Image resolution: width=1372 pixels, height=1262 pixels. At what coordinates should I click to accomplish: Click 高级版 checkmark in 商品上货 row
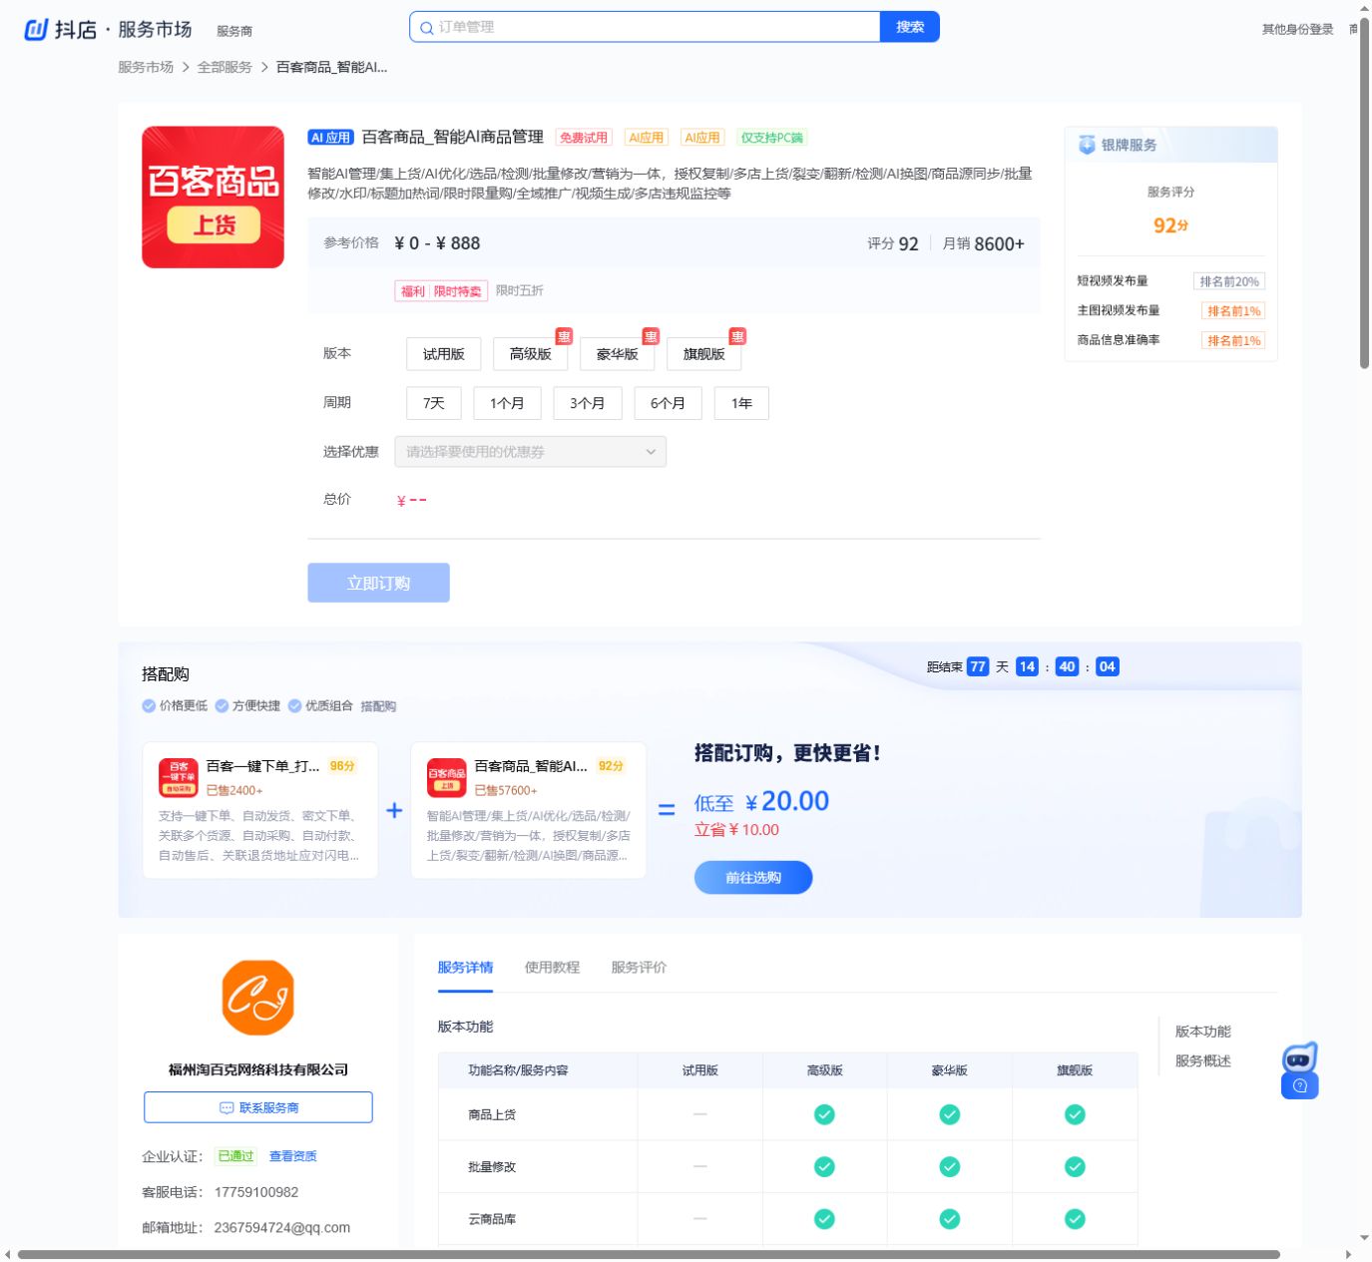pos(824,1114)
